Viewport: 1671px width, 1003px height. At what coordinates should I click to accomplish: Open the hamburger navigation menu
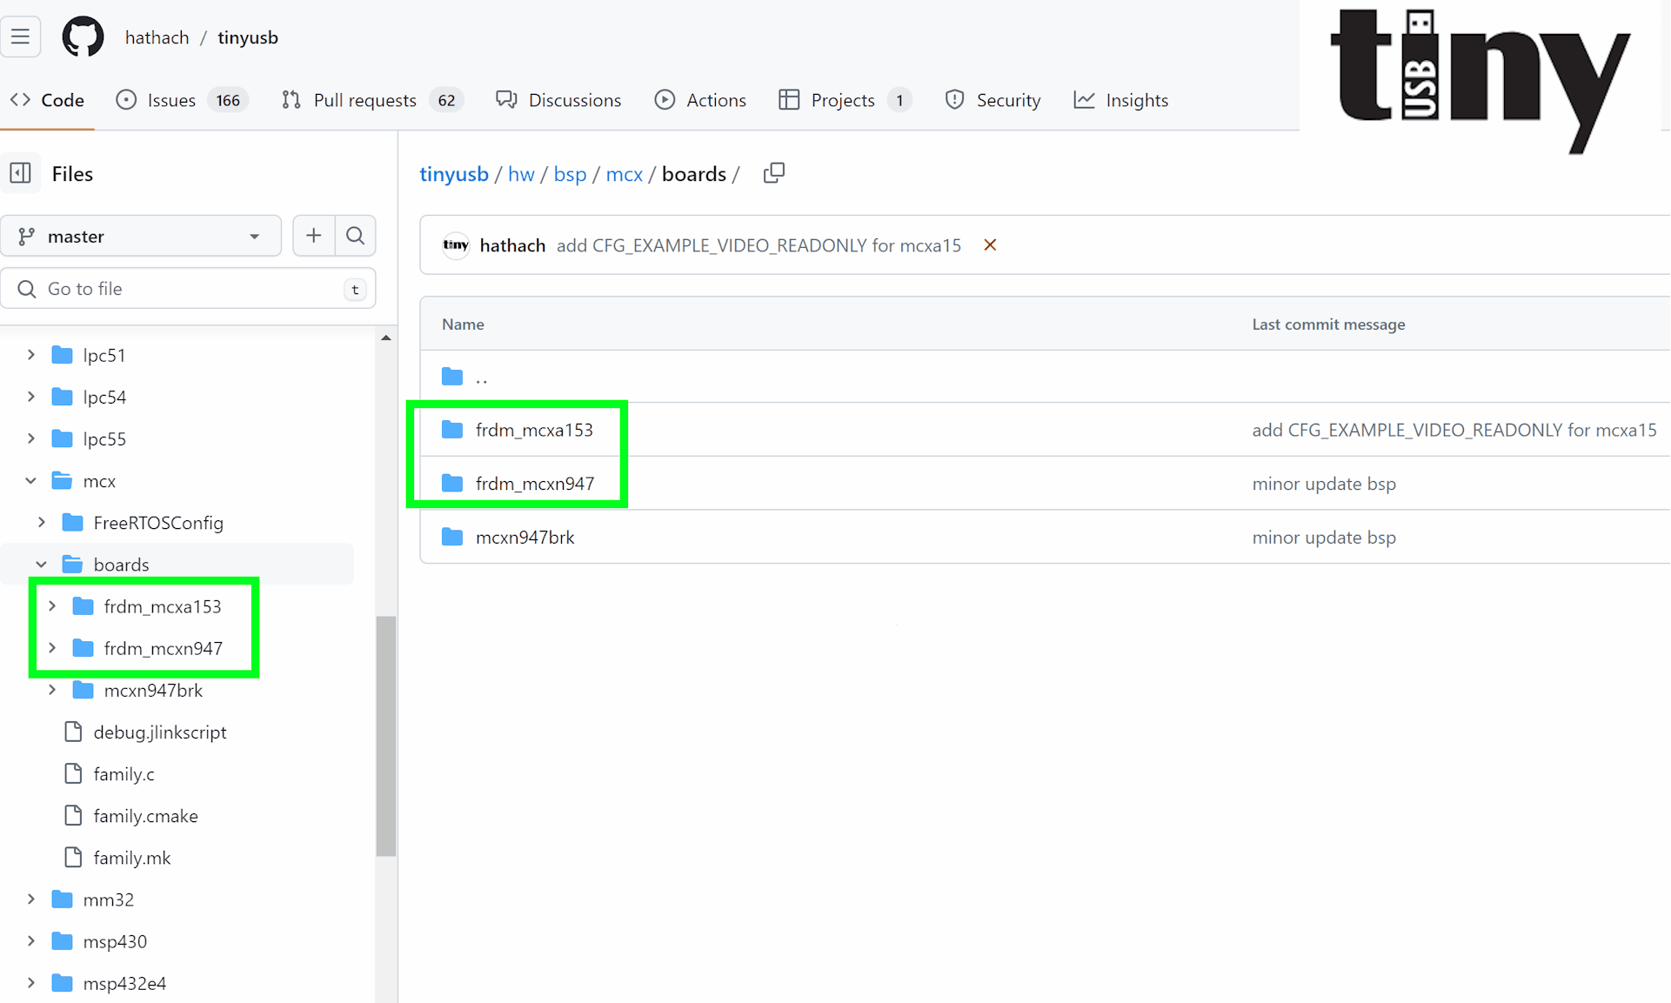click(20, 37)
